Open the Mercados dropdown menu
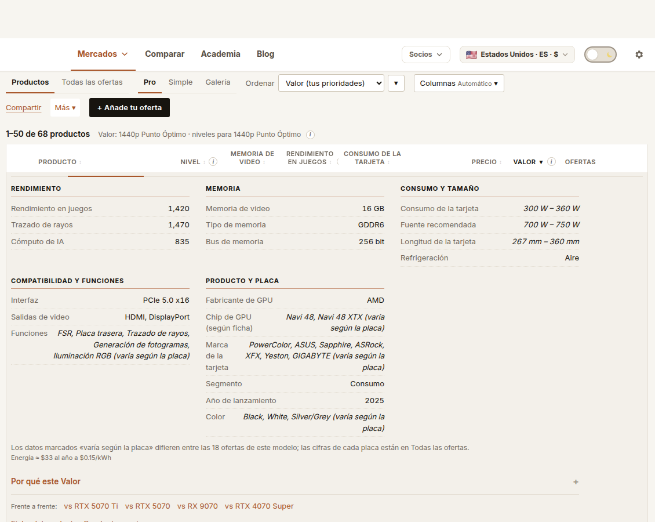The height and width of the screenshot is (522, 655). point(103,54)
